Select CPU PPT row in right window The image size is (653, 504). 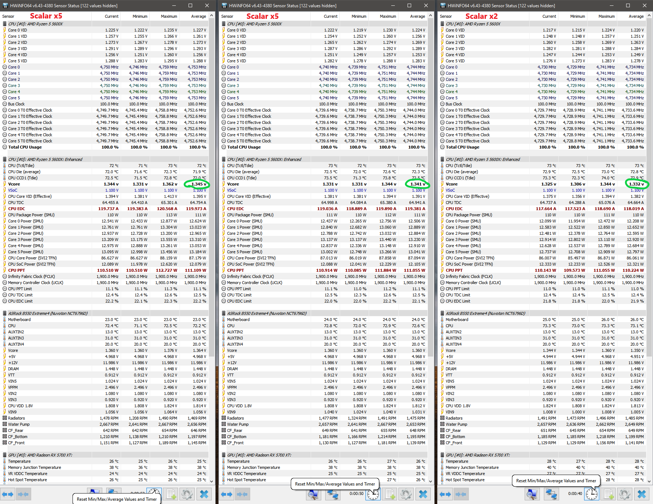tap(542, 270)
